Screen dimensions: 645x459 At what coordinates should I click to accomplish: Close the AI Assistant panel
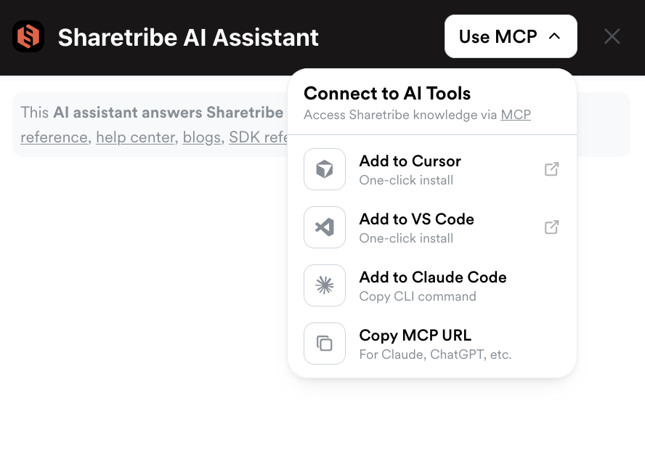click(612, 36)
